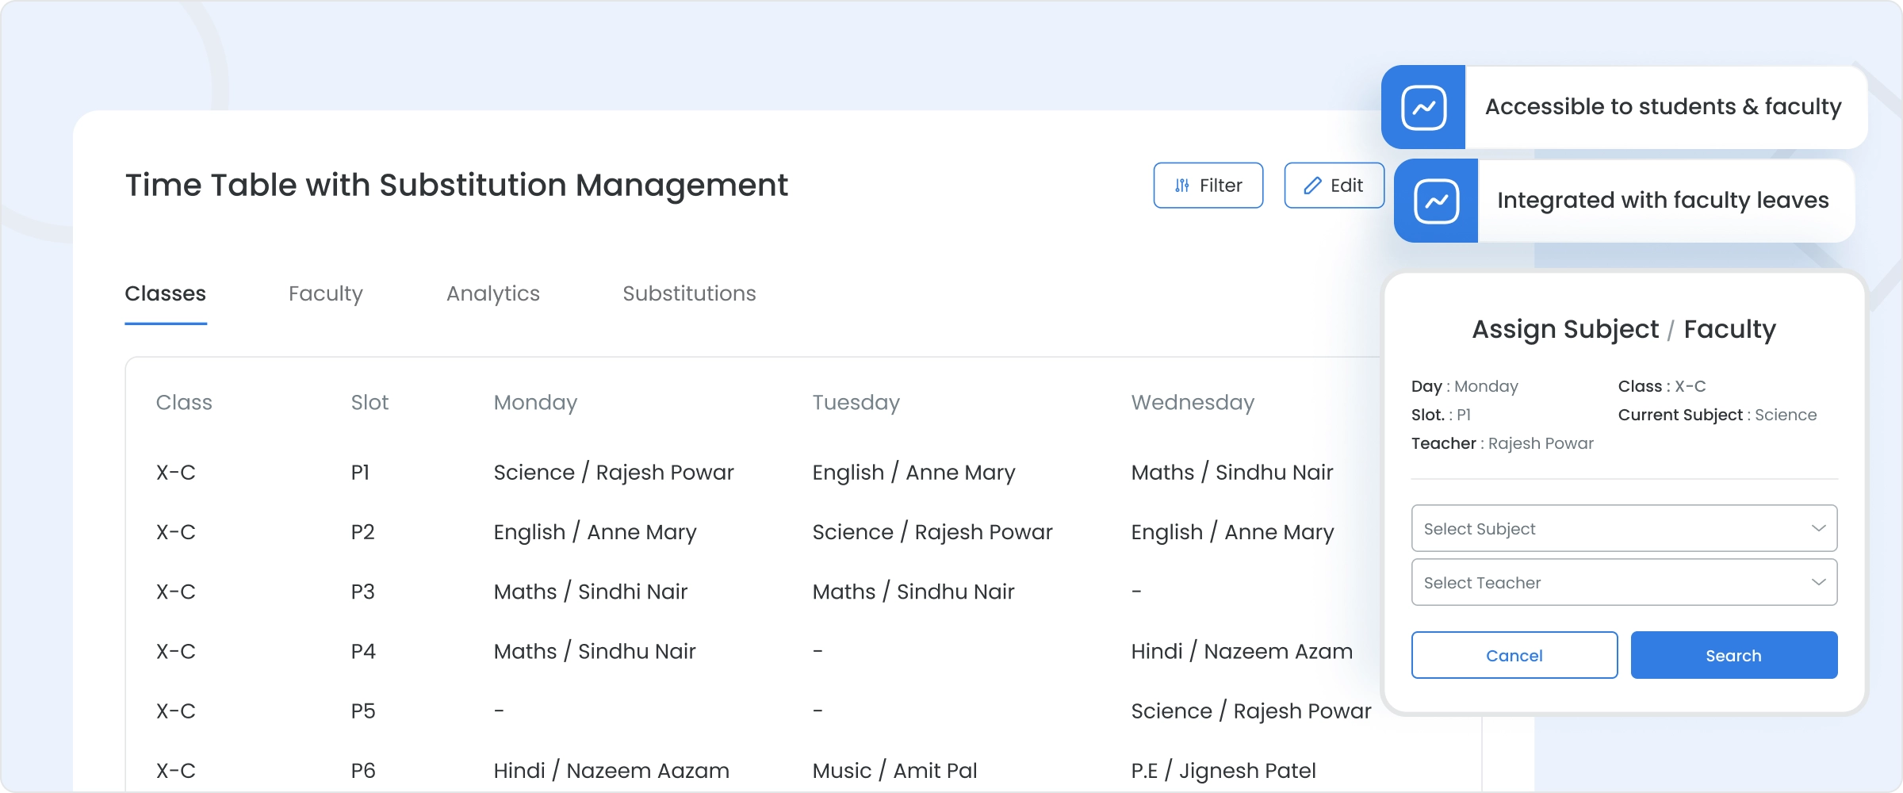Select 'Science / Rajesh Powar' in Monday P1 cell
1903x793 pixels.
click(613, 471)
